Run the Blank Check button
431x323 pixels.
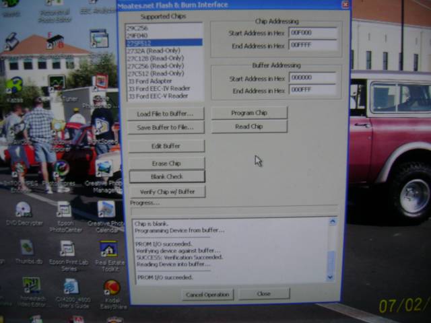pyautogui.click(x=167, y=176)
